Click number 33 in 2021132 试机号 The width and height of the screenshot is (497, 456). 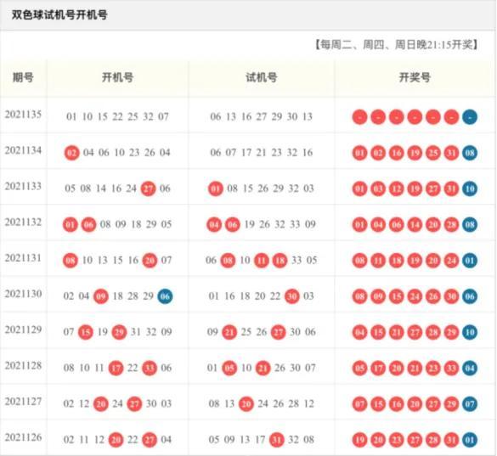[x=295, y=225]
